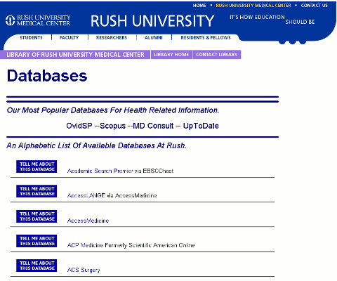Click 'Formerly Scientific American Online' text
This screenshot has height=281, width=337.
click(x=150, y=245)
